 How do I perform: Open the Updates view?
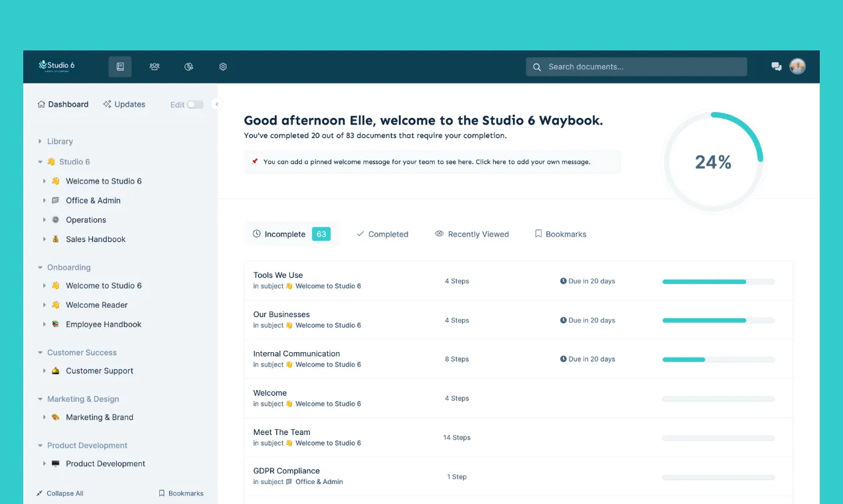[124, 104]
